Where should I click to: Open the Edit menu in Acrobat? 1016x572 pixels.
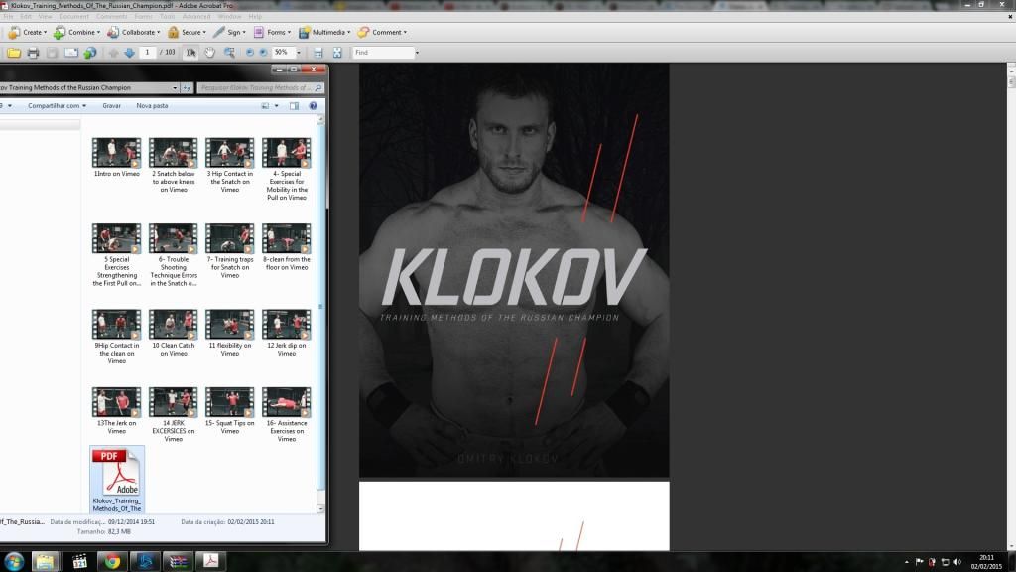25,16
